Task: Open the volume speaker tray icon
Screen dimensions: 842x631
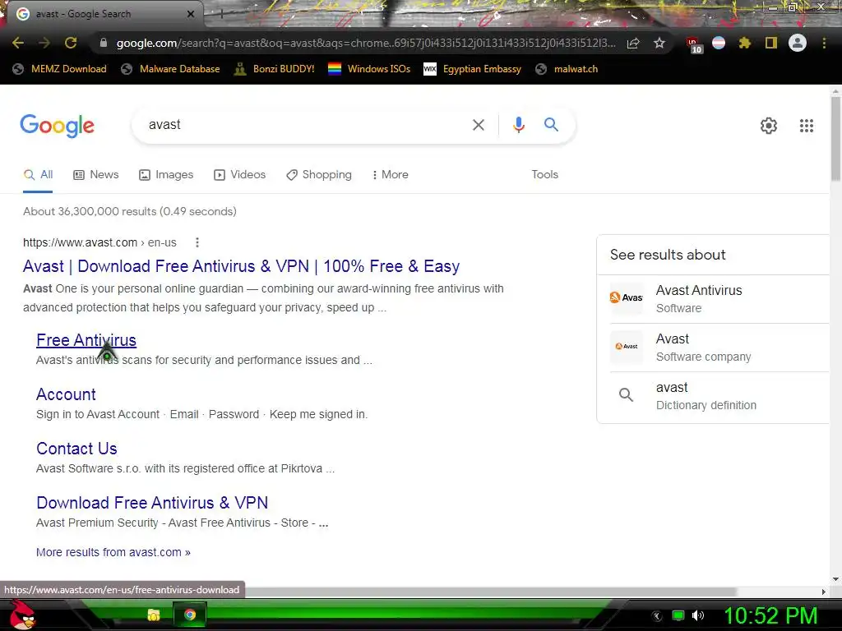Action: click(x=698, y=615)
